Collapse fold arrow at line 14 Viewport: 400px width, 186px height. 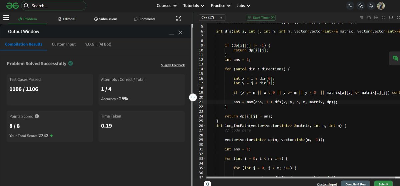pos(205,69)
